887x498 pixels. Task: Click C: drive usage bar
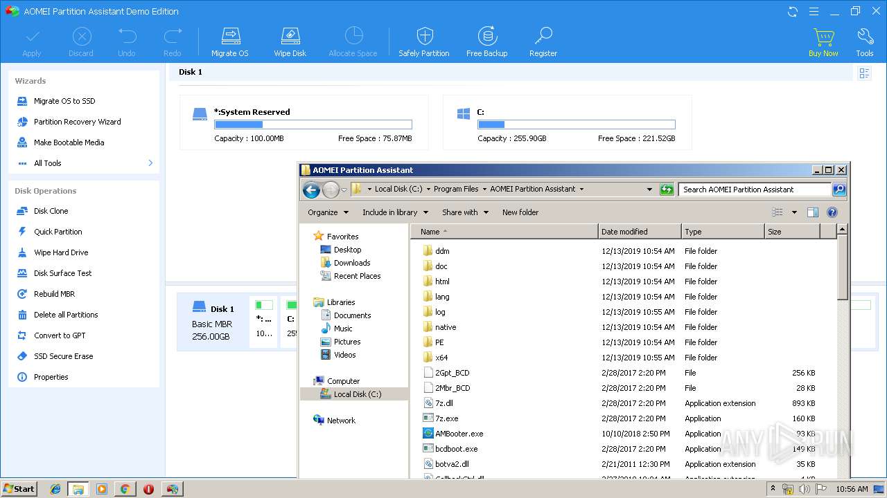click(577, 124)
